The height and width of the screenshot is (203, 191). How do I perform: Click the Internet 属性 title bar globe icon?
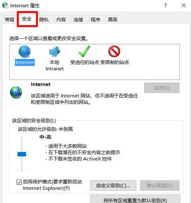click(x=5, y=5)
